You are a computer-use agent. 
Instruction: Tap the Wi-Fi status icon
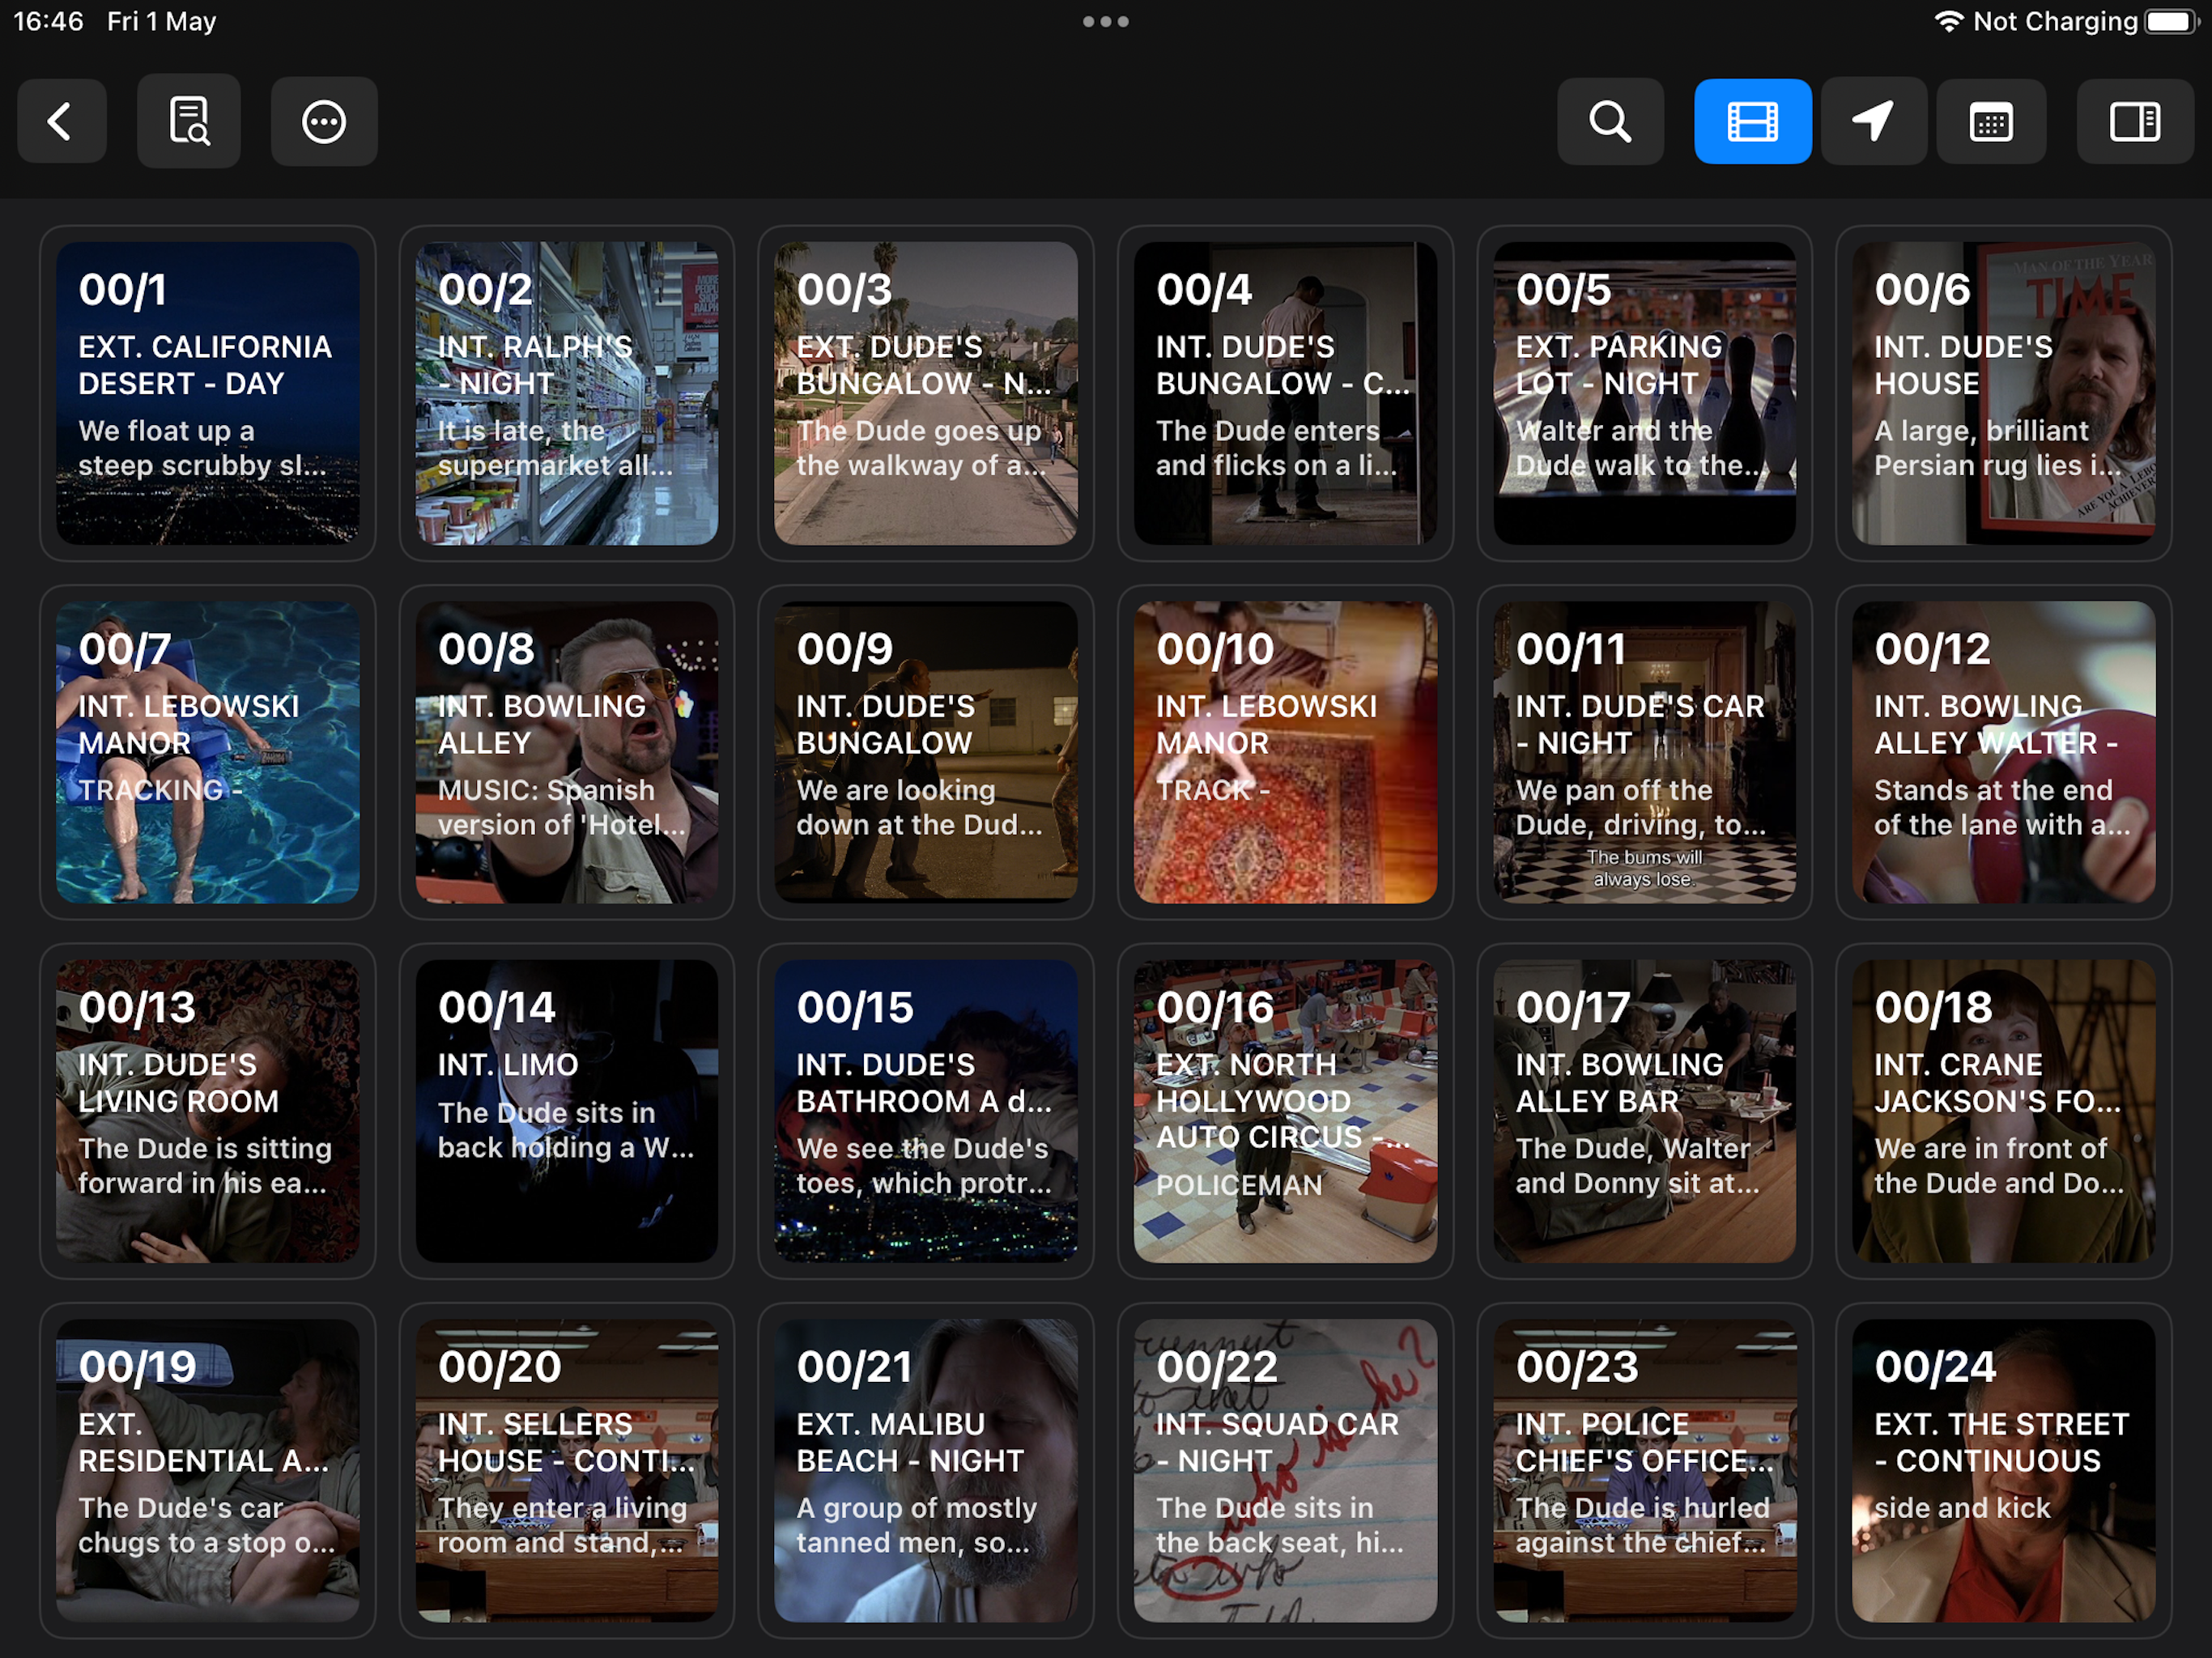point(1948,21)
